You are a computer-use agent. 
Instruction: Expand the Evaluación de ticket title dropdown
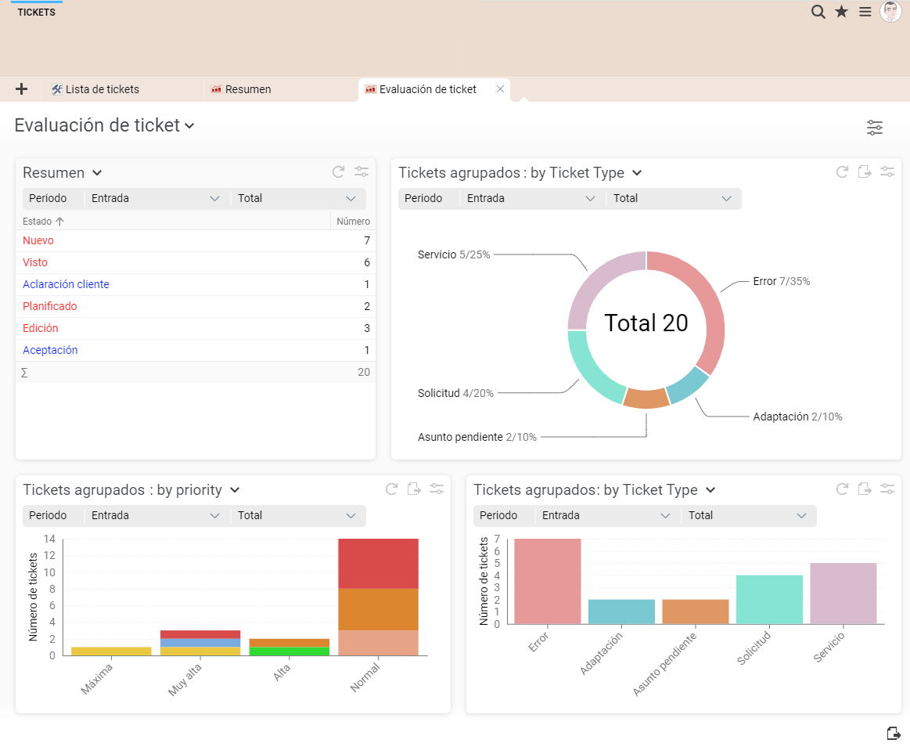[189, 126]
